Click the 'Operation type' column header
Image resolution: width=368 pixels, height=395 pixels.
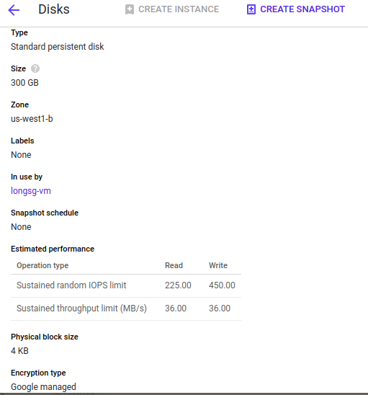tap(42, 265)
